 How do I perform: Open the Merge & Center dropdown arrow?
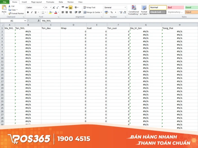pyautogui.click(x=101, y=12)
